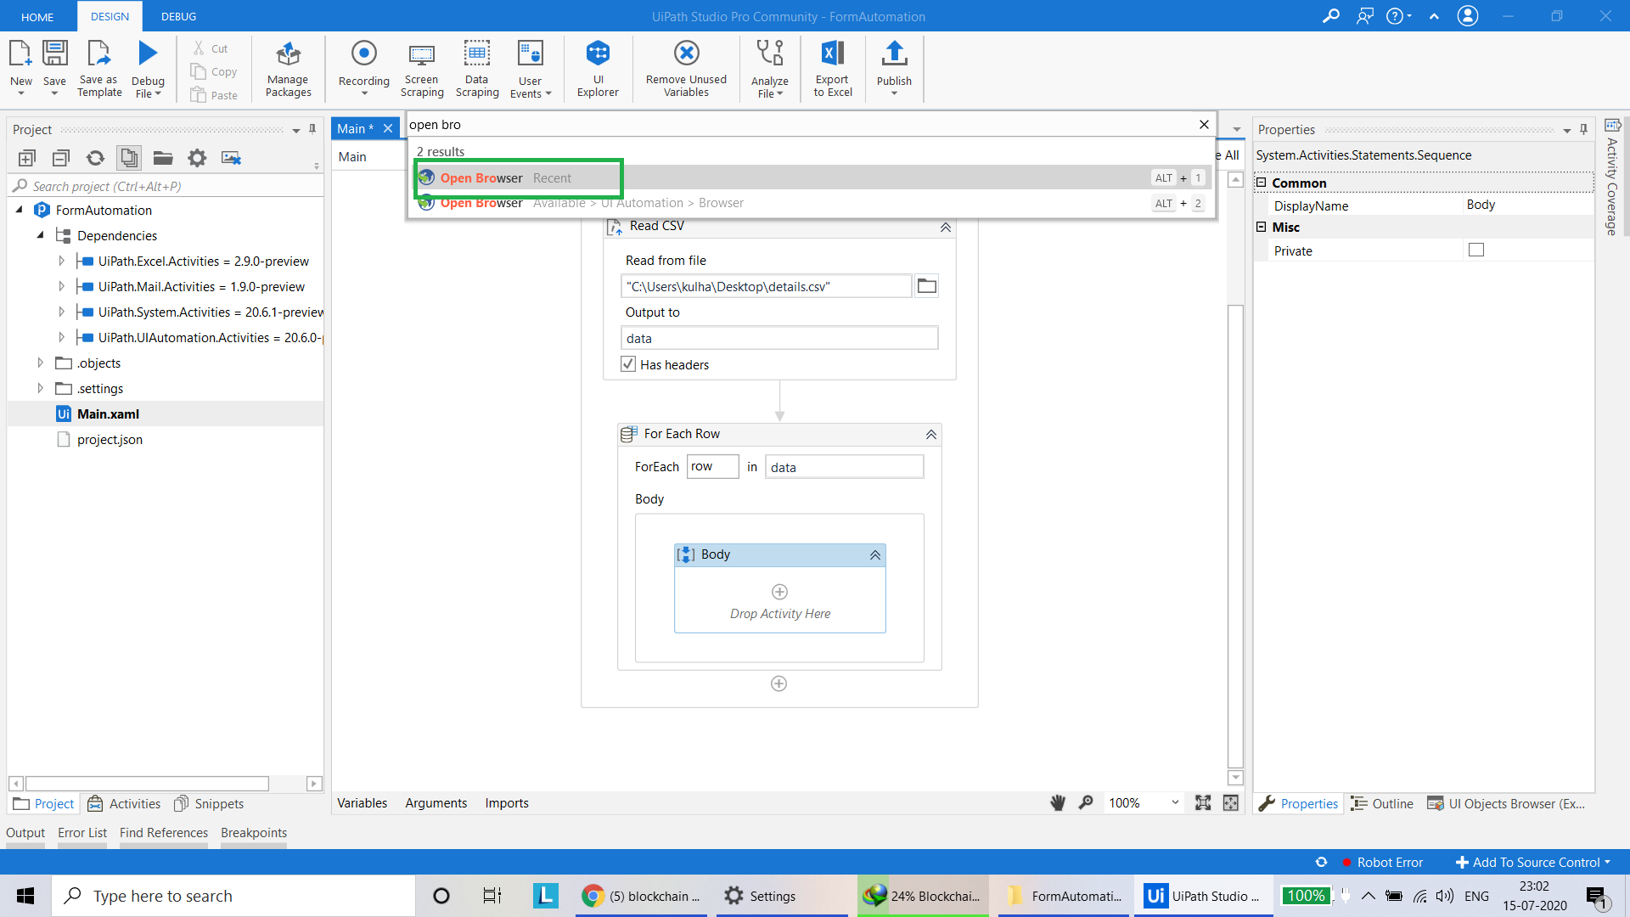
Task: Click Export to Excel
Action: (x=832, y=69)
